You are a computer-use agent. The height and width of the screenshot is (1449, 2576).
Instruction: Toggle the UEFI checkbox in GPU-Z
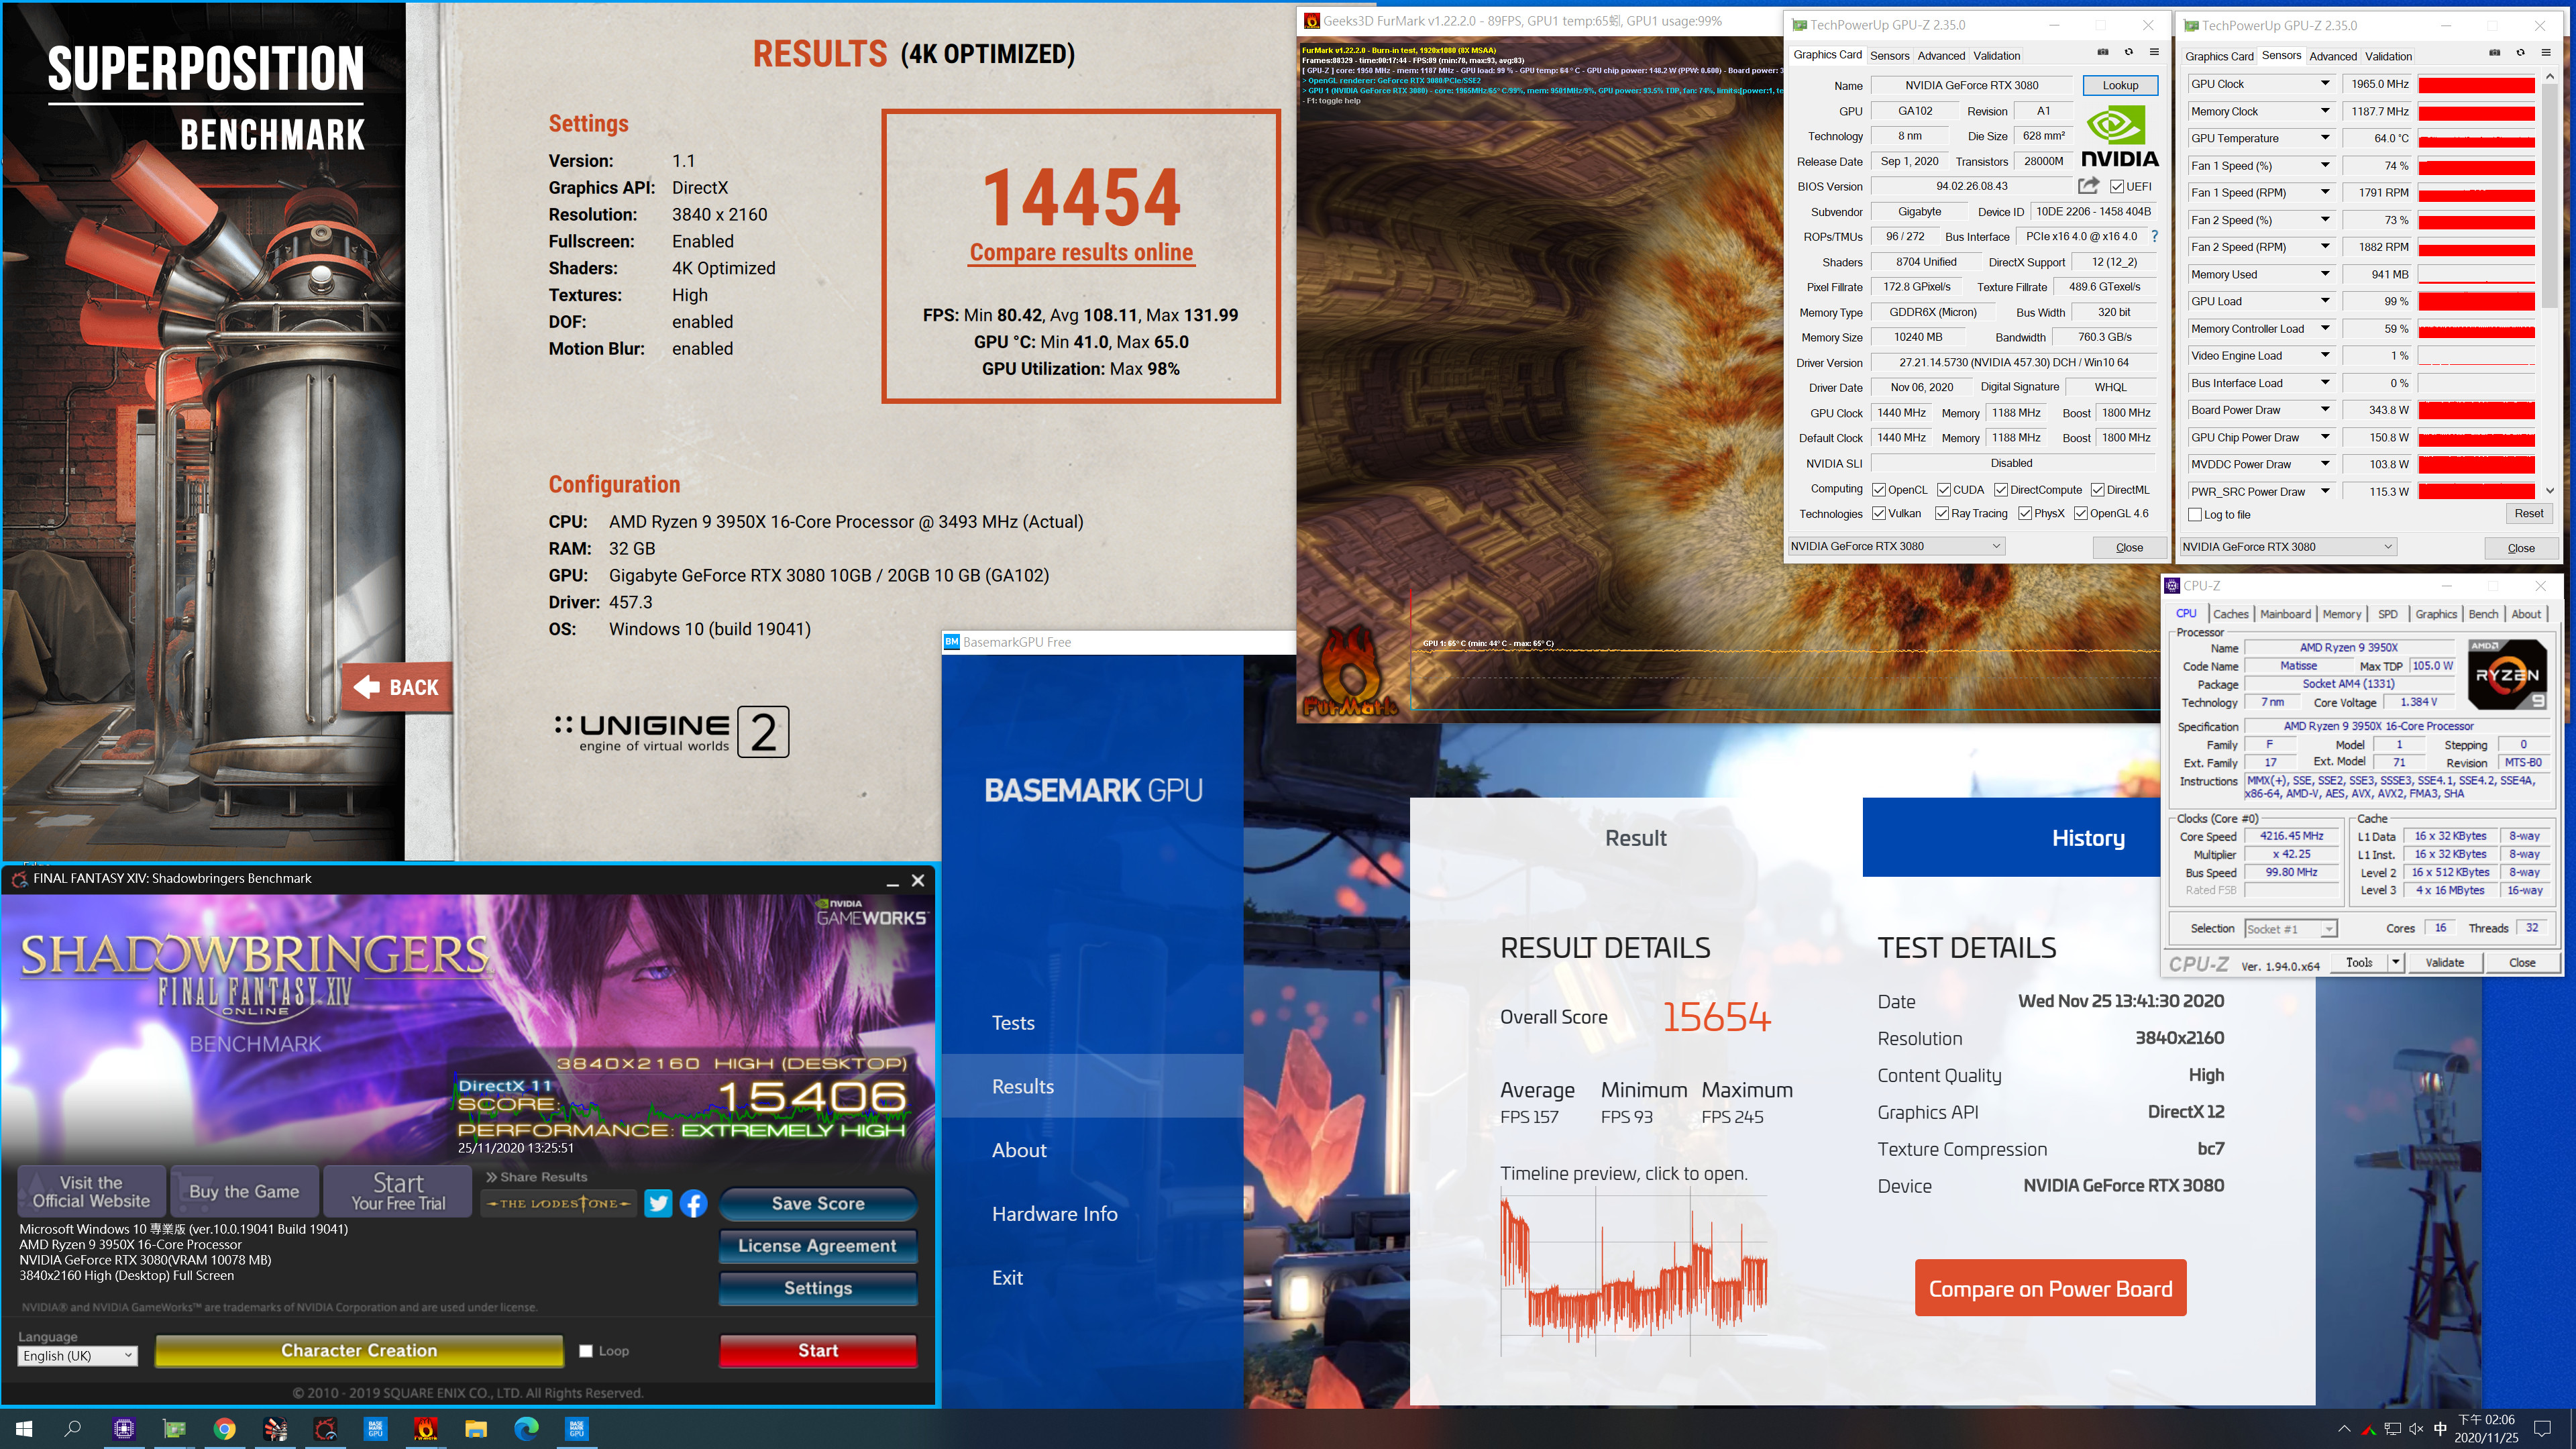[x=2117, y=186]
